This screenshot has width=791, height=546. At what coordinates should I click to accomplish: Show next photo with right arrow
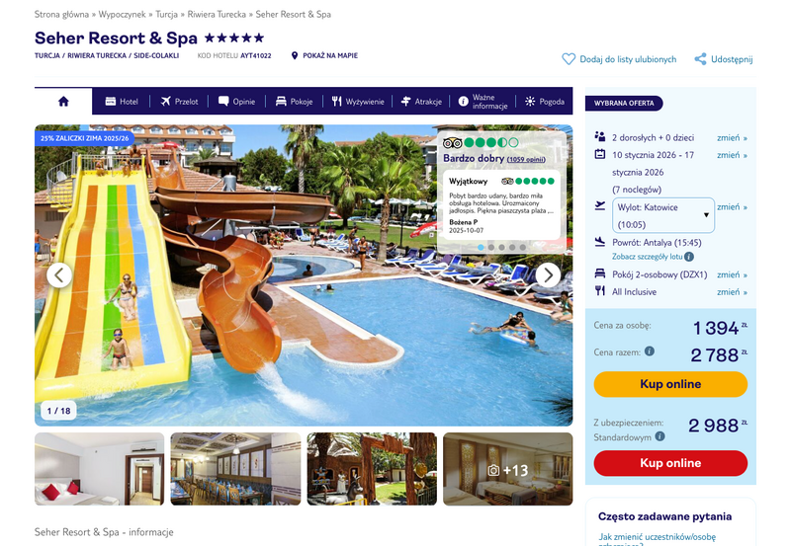[548, 275]
